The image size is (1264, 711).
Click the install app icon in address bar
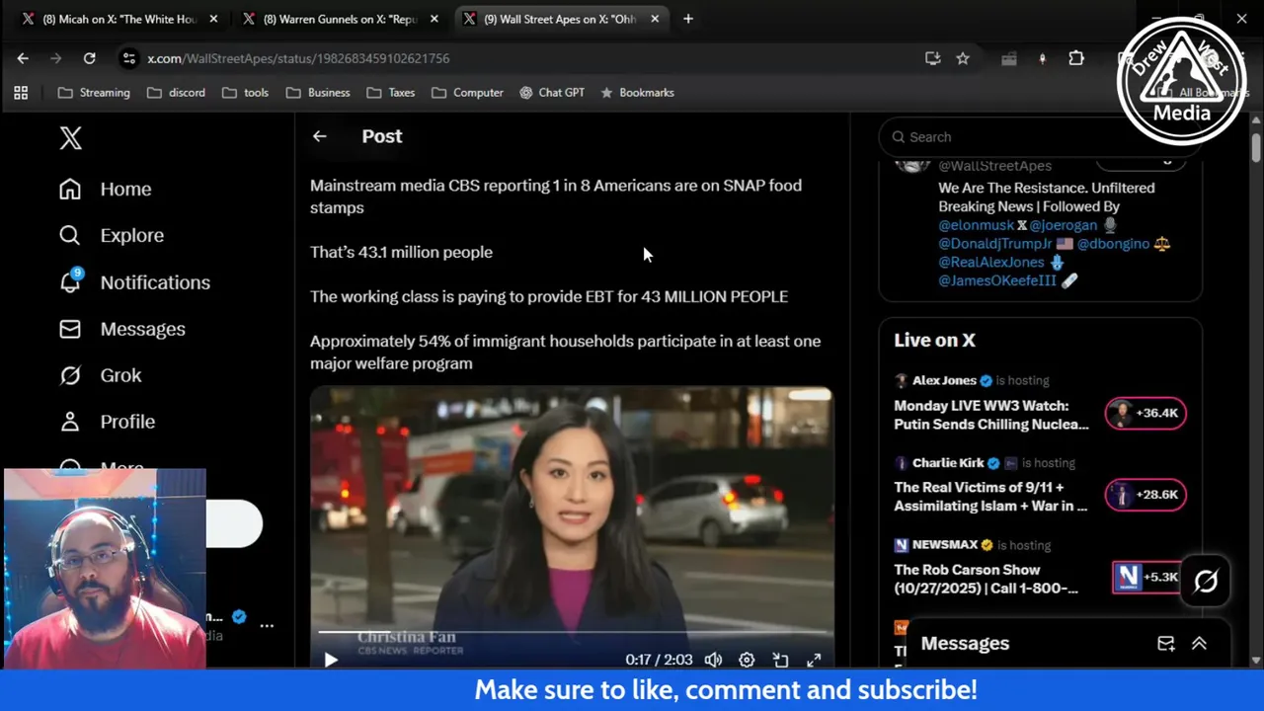932,58
